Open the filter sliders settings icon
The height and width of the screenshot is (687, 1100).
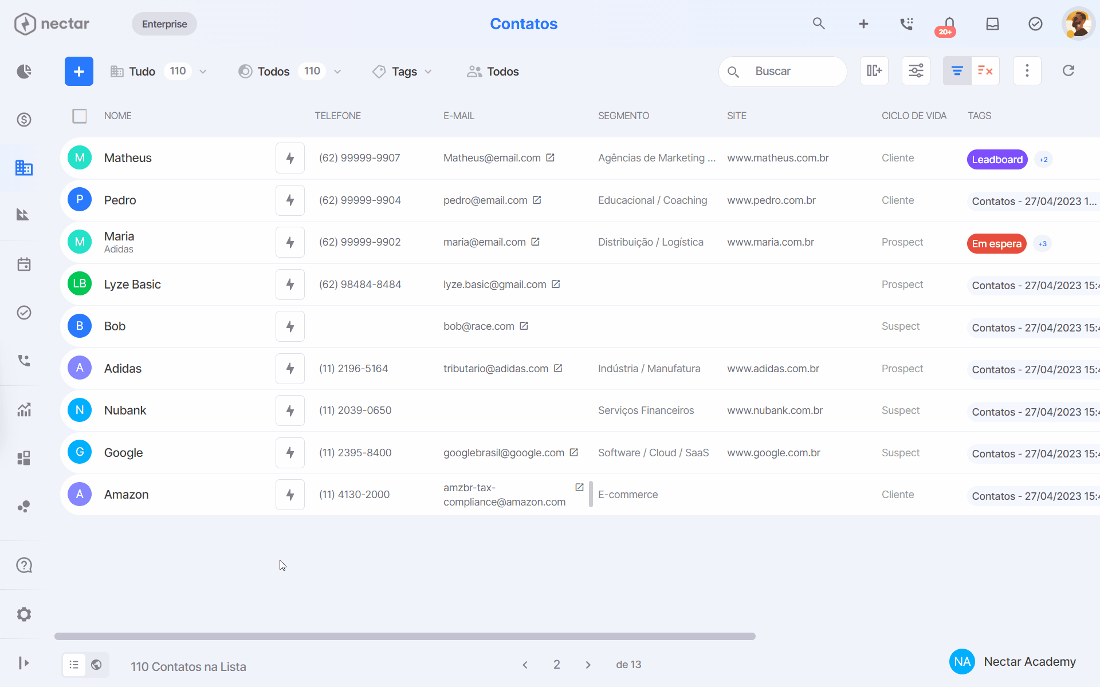pos(916,71)
